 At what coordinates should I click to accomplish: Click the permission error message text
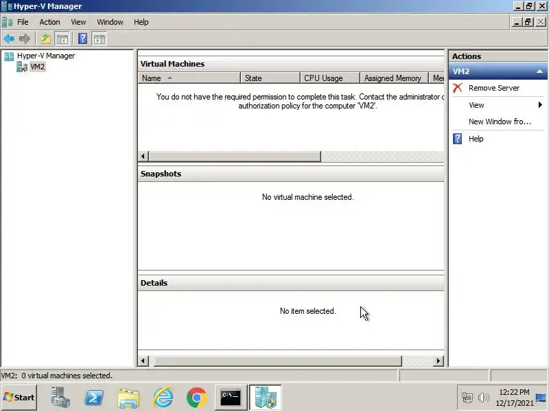tap(301, 101)
